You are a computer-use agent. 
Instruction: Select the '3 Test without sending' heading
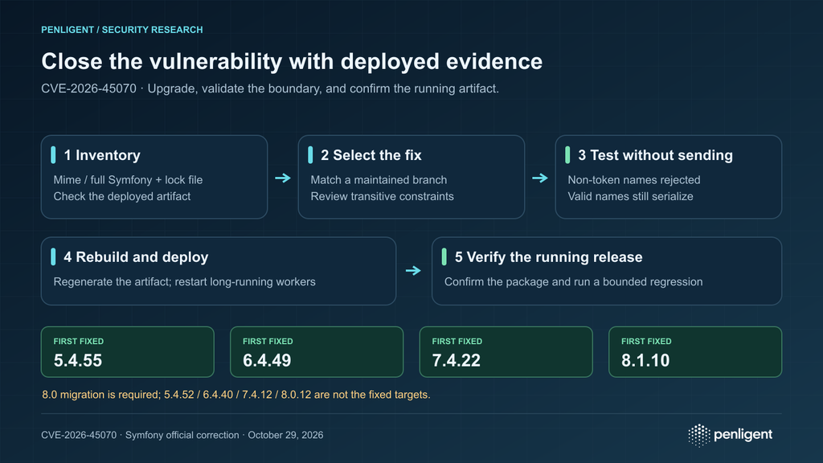[x=655, y=155]
